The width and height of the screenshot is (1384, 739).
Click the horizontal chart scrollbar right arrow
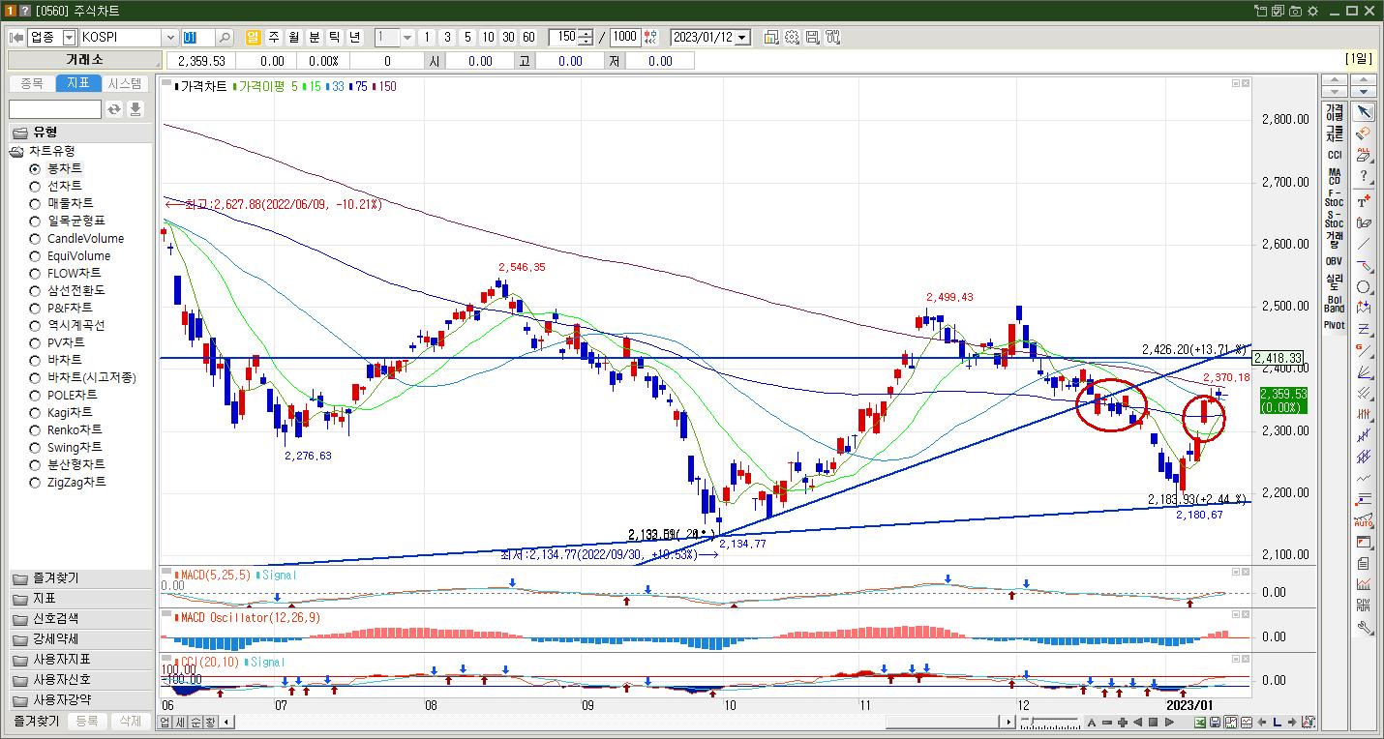(1009, 722)
